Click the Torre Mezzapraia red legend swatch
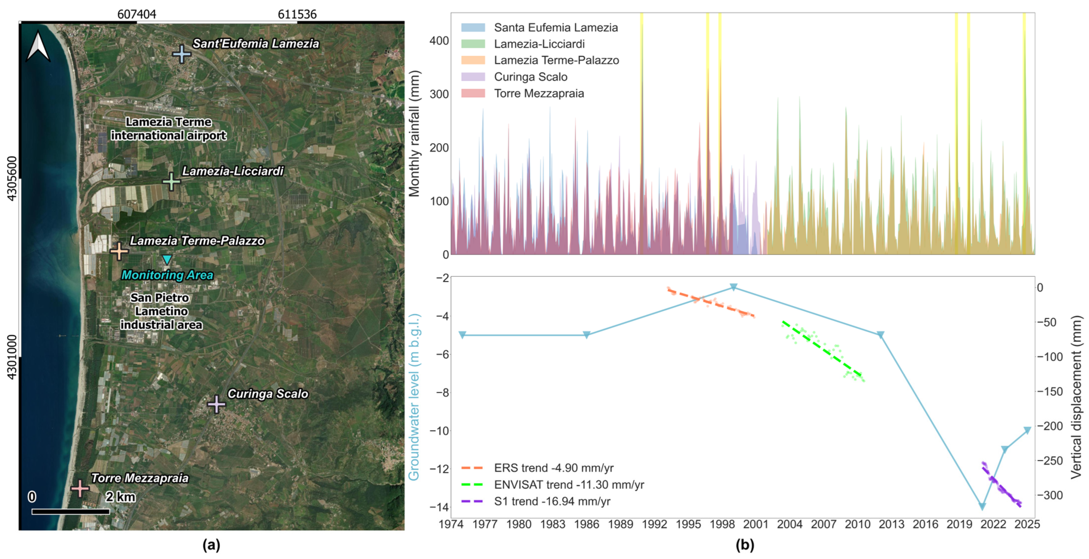1089x559 pixels. tap(473, 93)
